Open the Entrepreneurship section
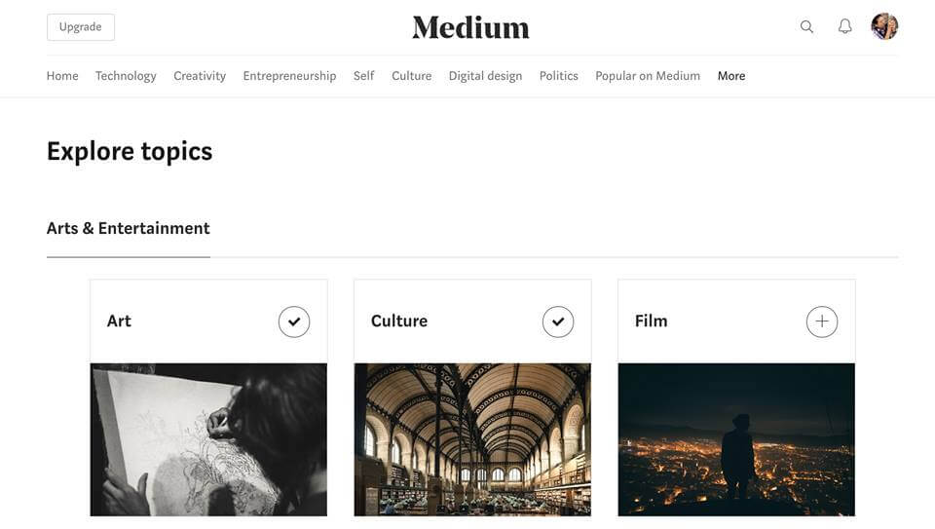Viewport: 935px width, 529px height. click(289, 76)
